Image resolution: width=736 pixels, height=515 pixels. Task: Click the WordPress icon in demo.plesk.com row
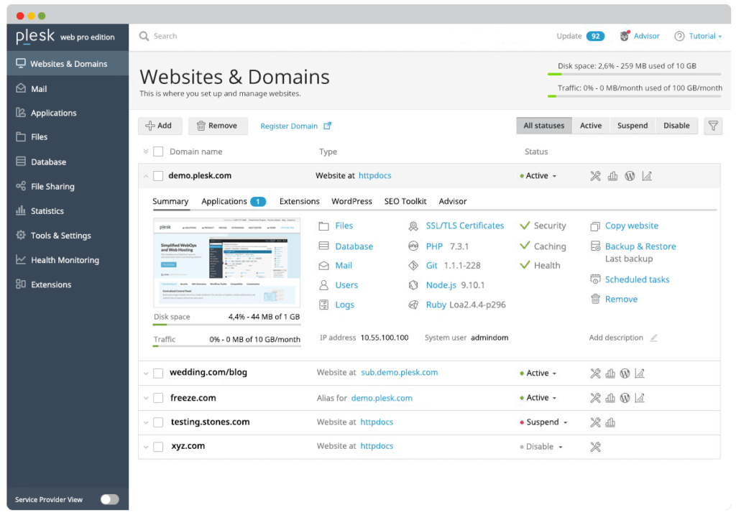click(630, 176)
